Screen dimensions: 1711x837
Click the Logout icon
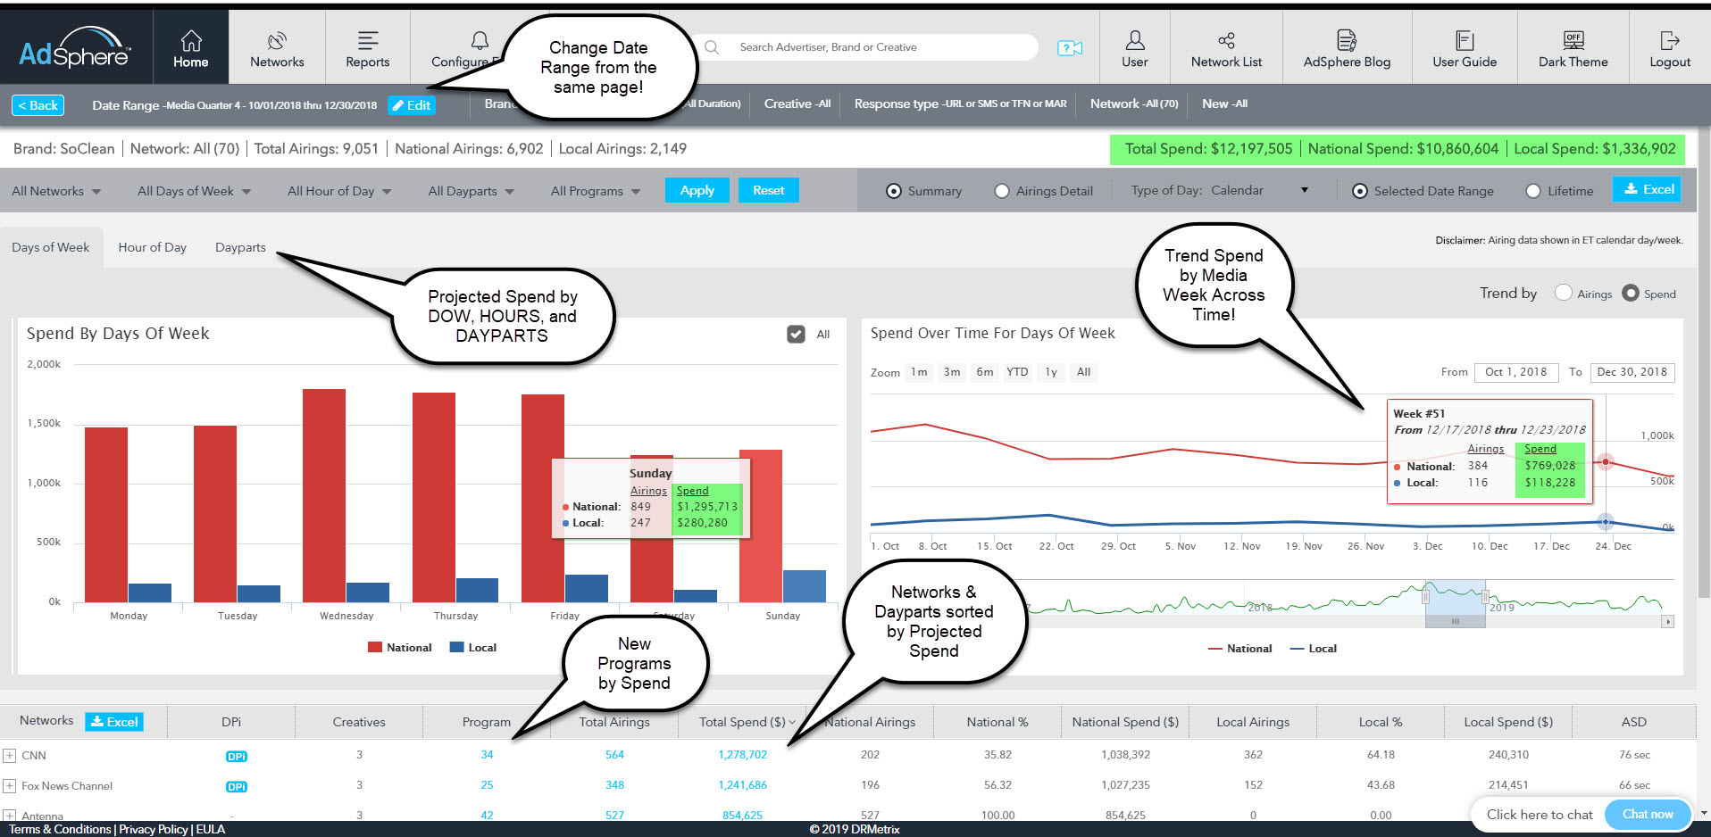pyautogui.click(x=1669, y=41)
